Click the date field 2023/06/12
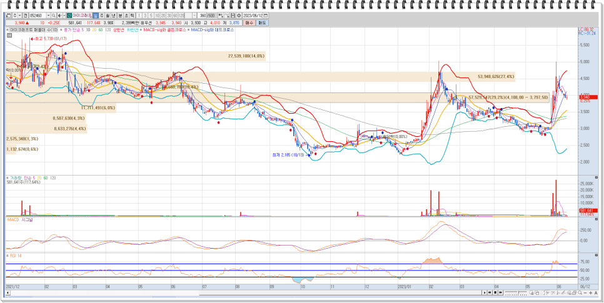 tap(253, 16)
